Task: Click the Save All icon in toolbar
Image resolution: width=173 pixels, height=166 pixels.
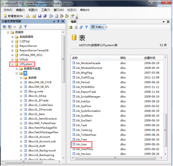Action: [45, 16]
